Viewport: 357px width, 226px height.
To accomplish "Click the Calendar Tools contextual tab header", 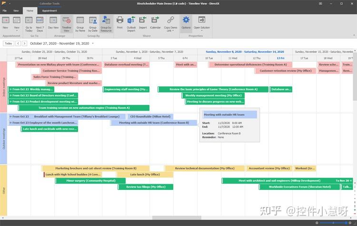I will point(50,3).
